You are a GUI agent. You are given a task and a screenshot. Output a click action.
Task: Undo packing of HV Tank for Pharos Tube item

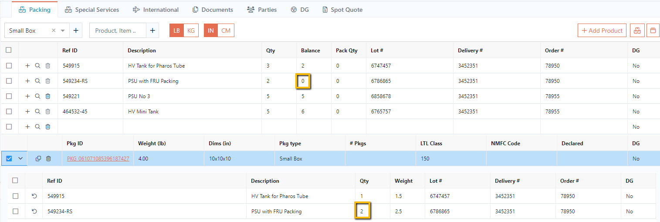click(x=34, y=196)
